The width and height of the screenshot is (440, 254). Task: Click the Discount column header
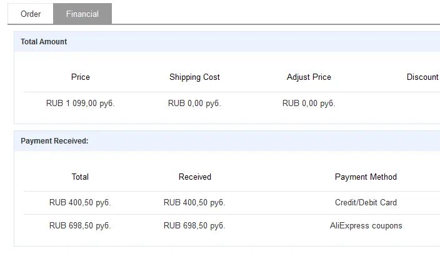tap(422, 77)
